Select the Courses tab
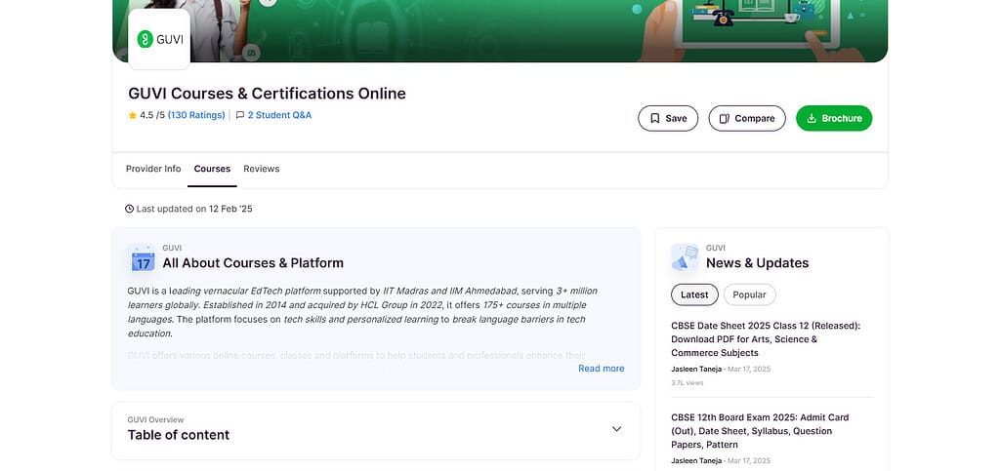 coord(212,169)
